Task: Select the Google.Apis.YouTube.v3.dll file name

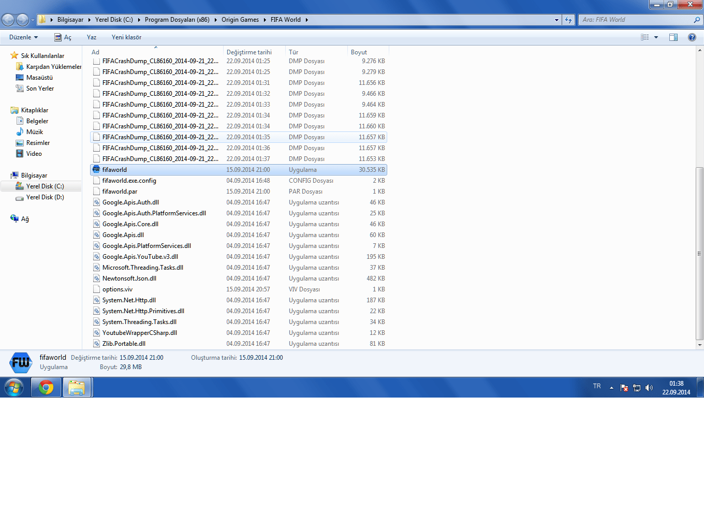Action: click(140, 256)
